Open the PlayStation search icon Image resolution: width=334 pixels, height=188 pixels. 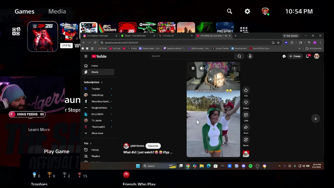(229, 11)
